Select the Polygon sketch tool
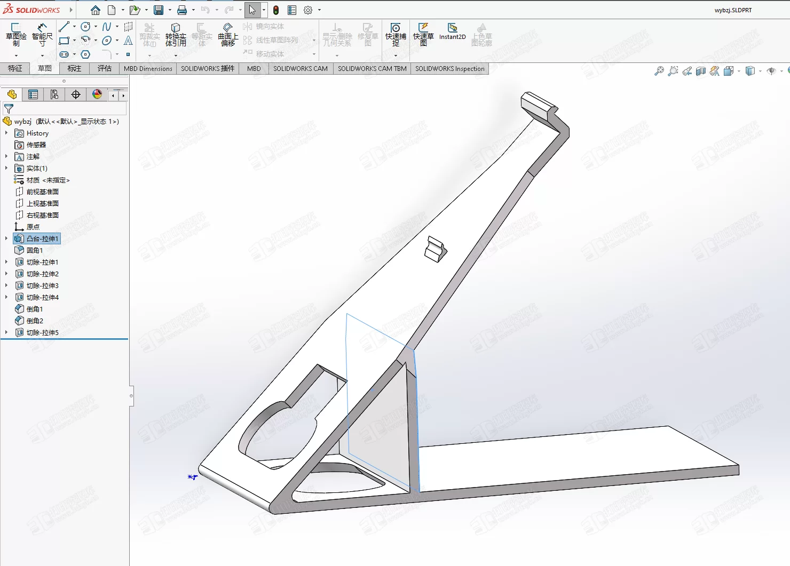The height and width of the screenshot is (566, 790). tap(85, 54)
